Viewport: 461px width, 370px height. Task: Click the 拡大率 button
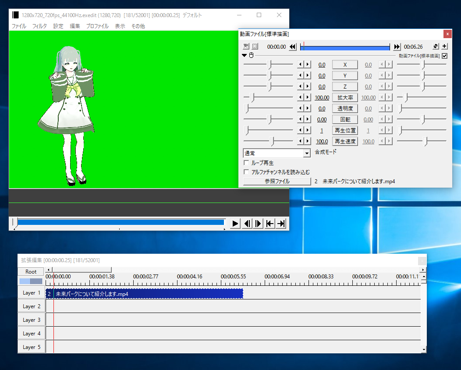pos(345,97)
